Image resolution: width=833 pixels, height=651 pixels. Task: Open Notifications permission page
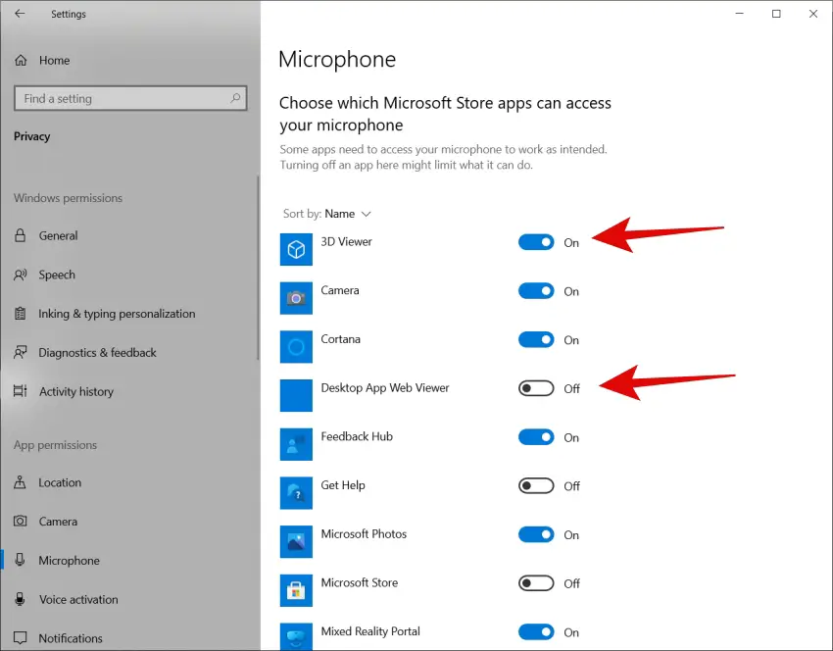pyautogui.click(x=71, y=638)
